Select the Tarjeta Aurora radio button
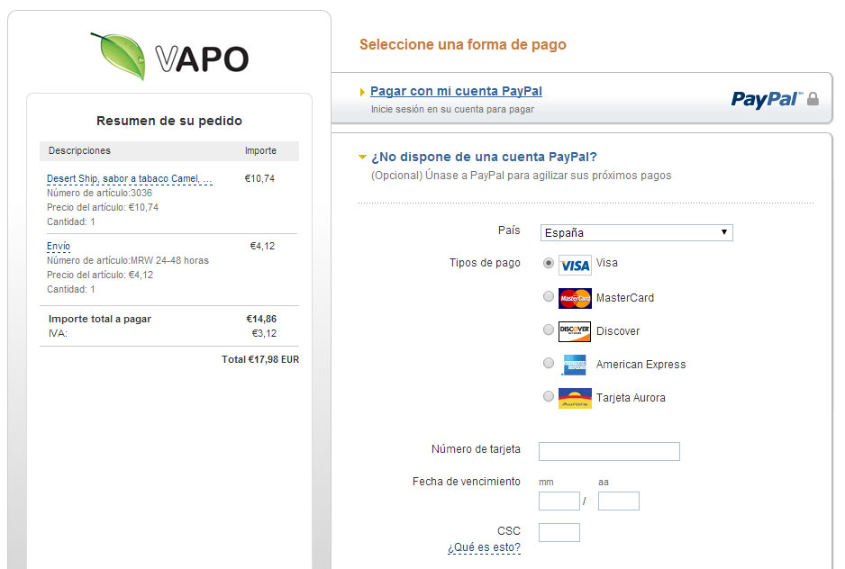The image size is (845, 569). pos(548,396)
